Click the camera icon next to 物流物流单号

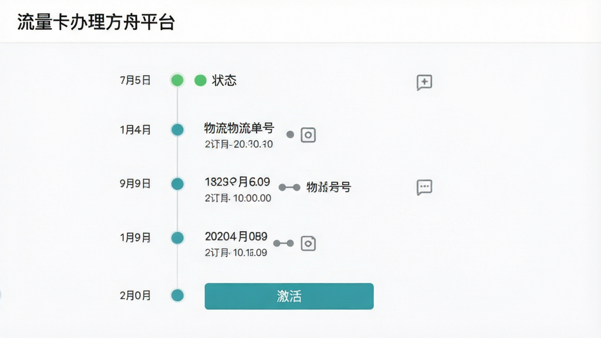308,135
